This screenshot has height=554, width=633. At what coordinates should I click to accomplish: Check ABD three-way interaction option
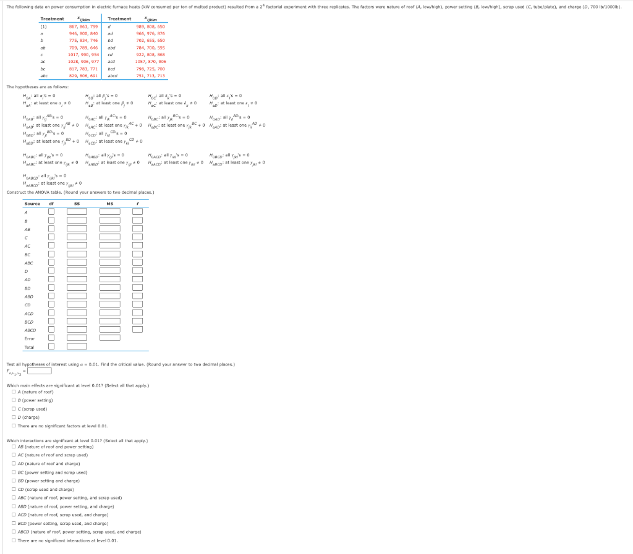coord(14,506)
